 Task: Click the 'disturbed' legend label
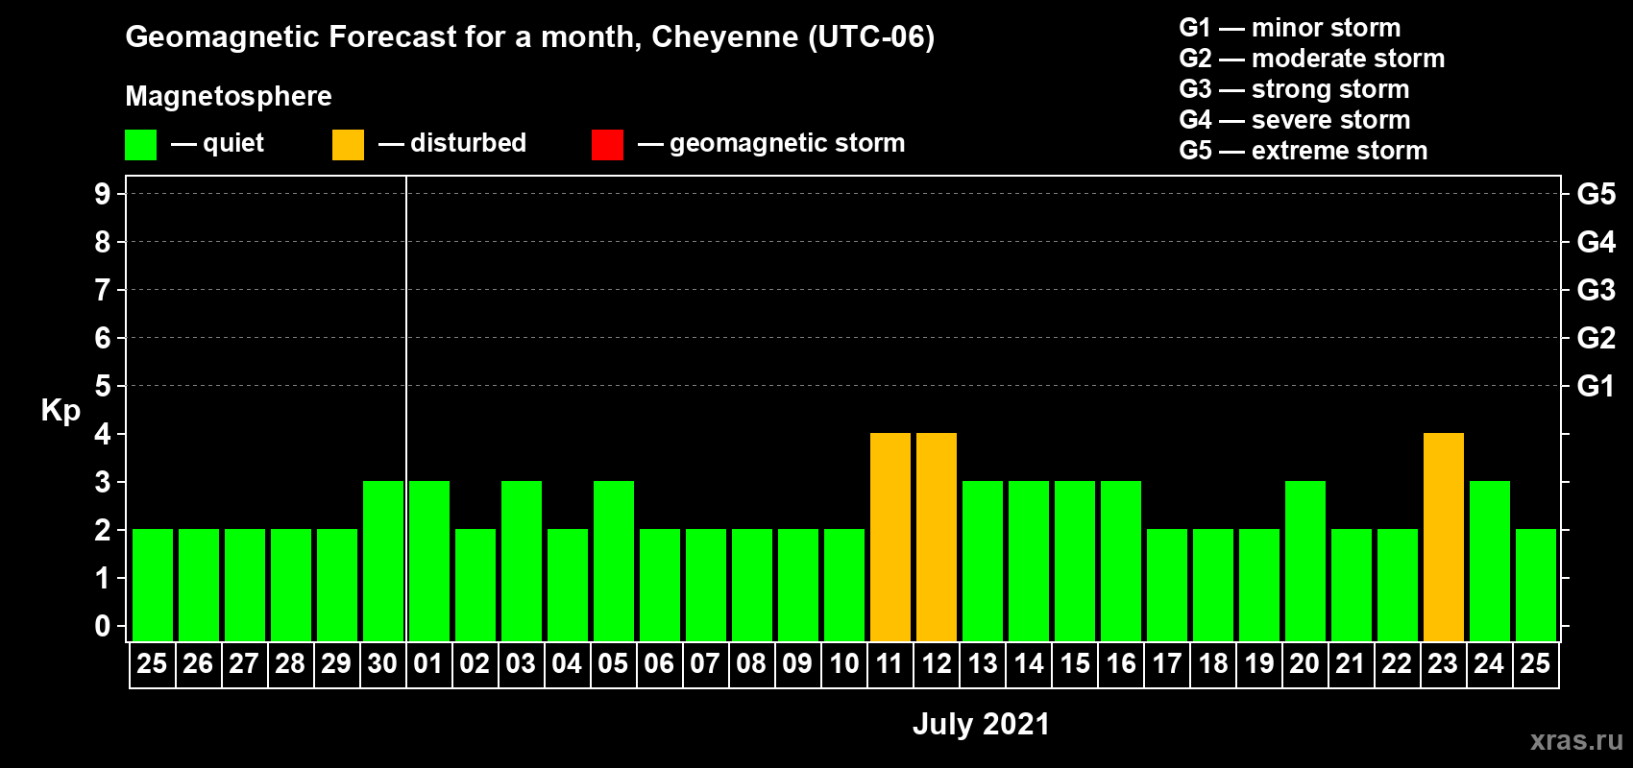(x=468, y=143)
